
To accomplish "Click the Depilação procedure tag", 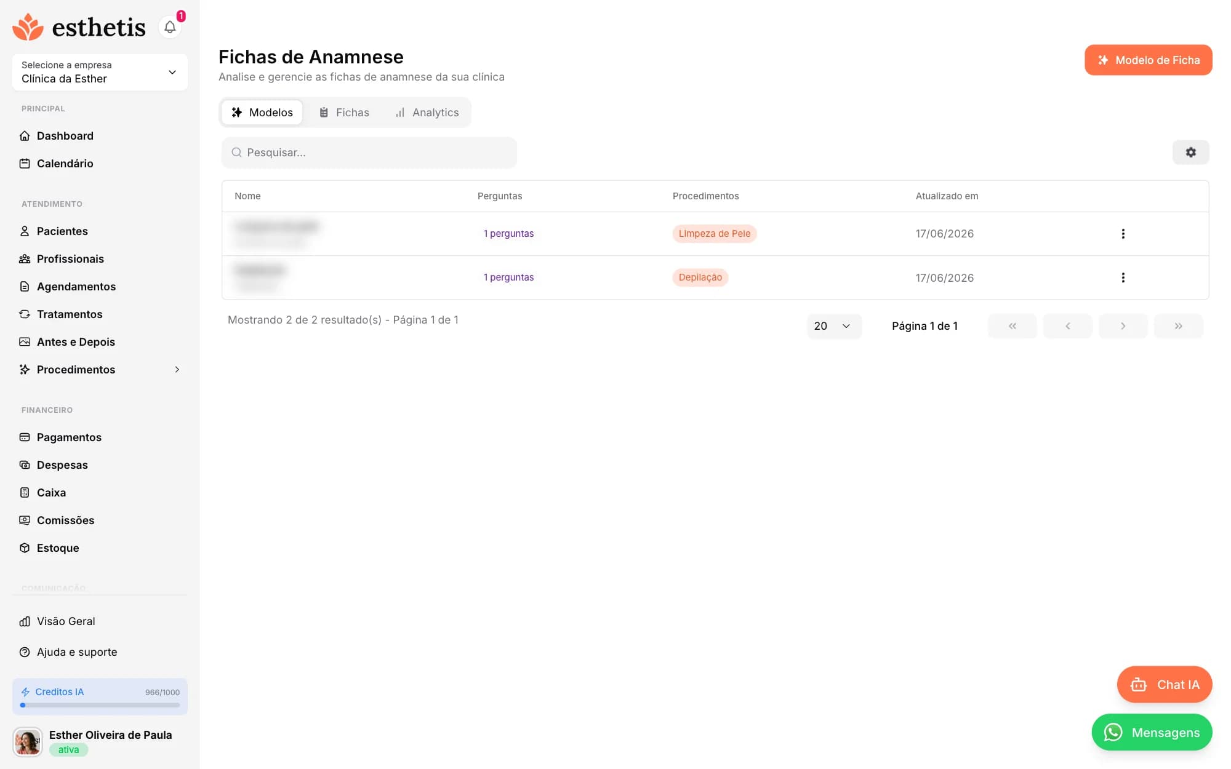I will [700, 277].
